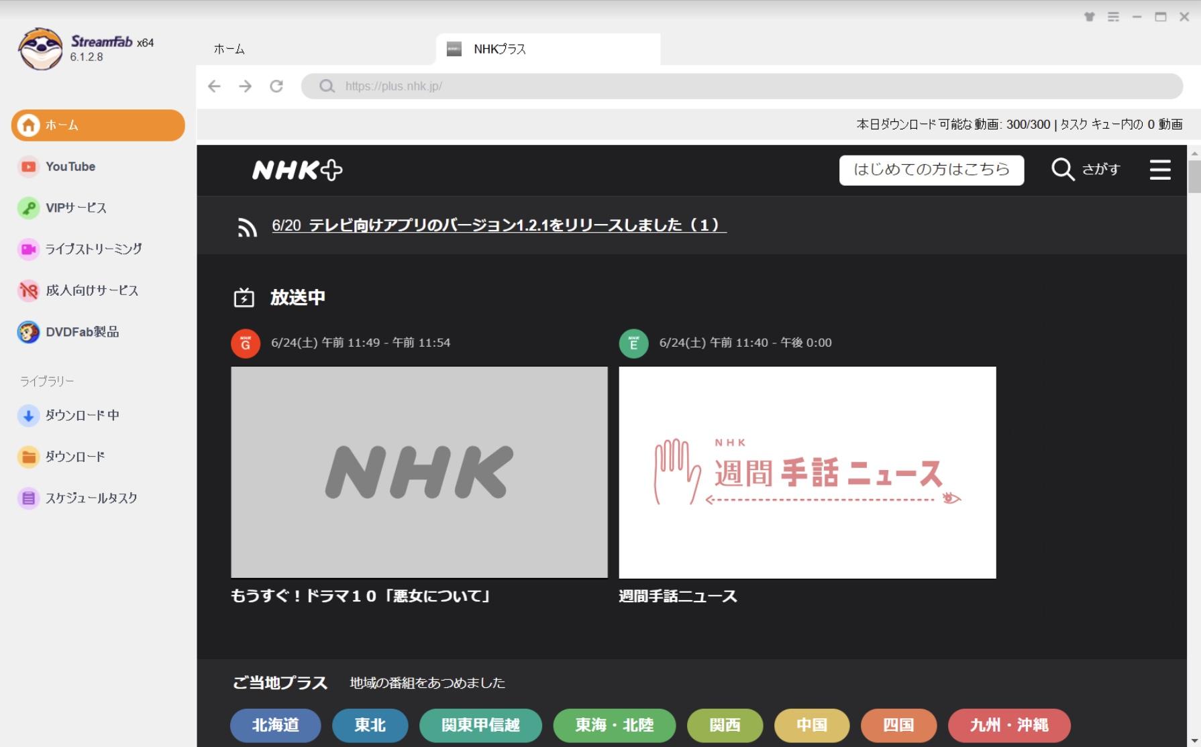Open the NHK hamburger menu
The image size is (1201, 747).
[x=1160, y=170]
